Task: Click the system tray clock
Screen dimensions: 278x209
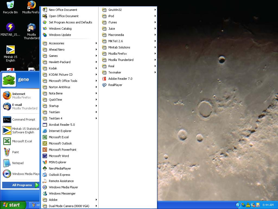Action: point(268,205)
